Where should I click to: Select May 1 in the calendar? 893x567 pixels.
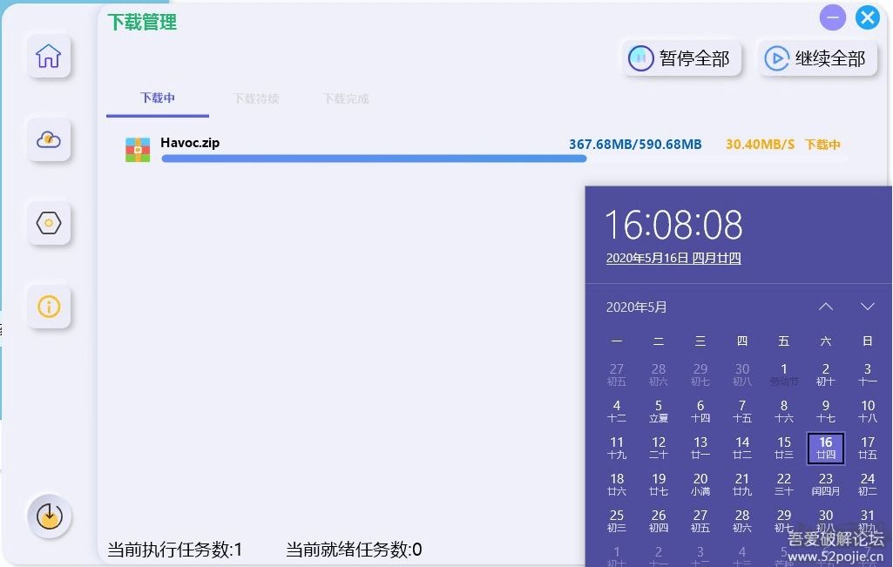[783, 375]
